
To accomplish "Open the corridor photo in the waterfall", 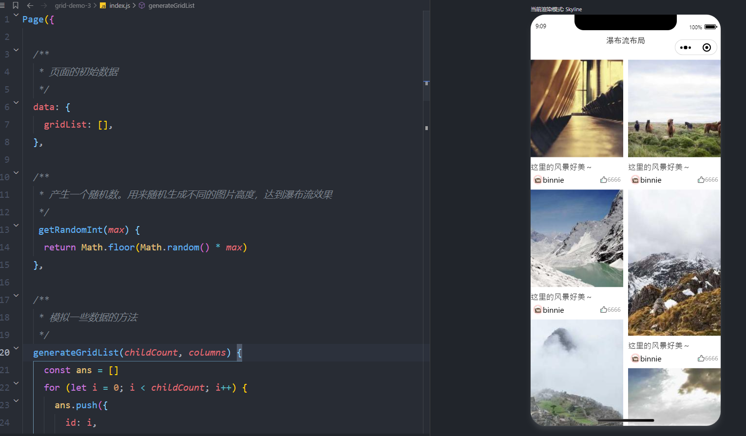I will (x=577, y=108).
